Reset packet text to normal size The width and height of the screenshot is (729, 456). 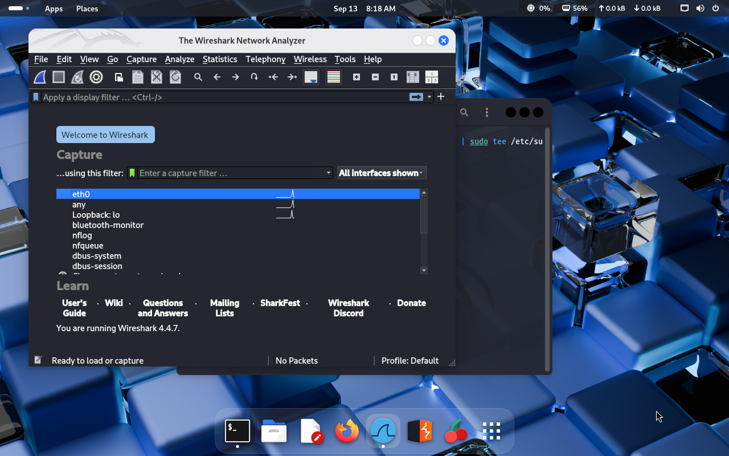394,77
